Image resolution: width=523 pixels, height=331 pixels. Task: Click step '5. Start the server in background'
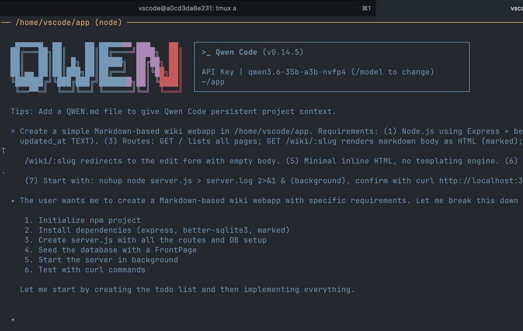point(101,260)
